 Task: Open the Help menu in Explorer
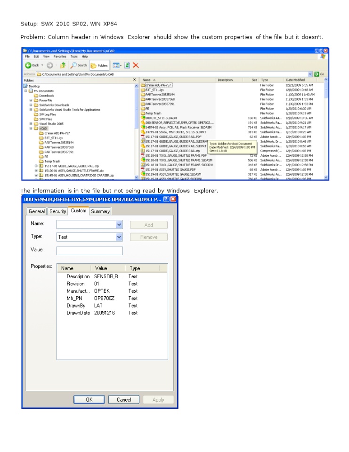coord(84,56)
